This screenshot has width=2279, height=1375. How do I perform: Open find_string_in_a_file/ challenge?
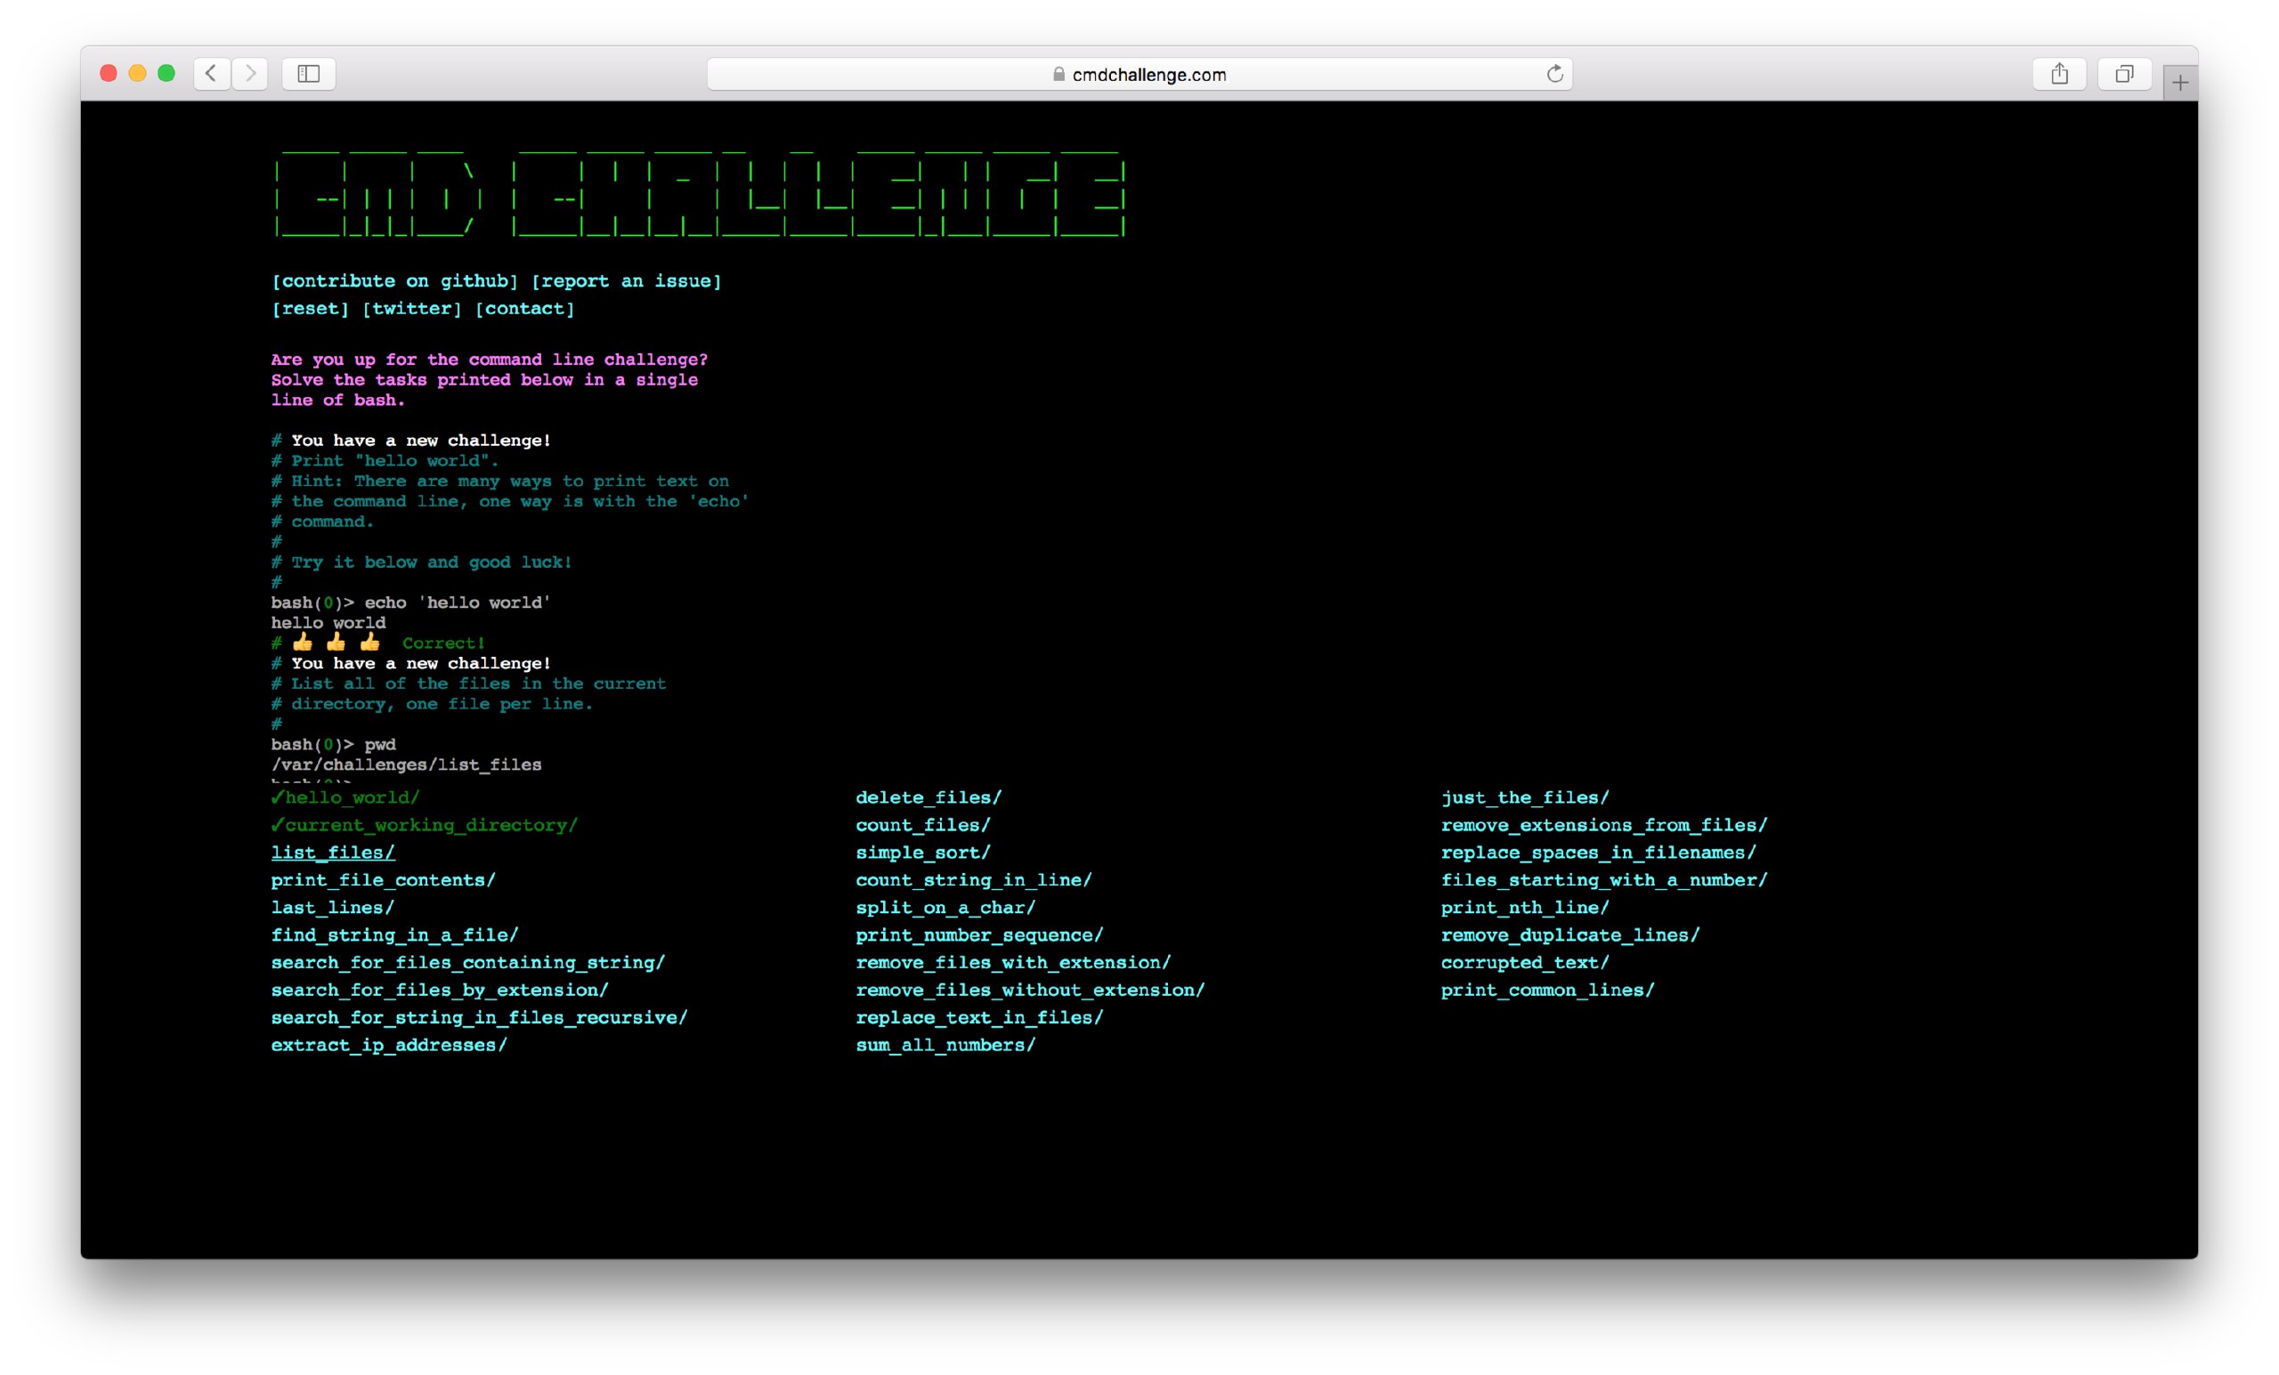click(x=395, y=934)
